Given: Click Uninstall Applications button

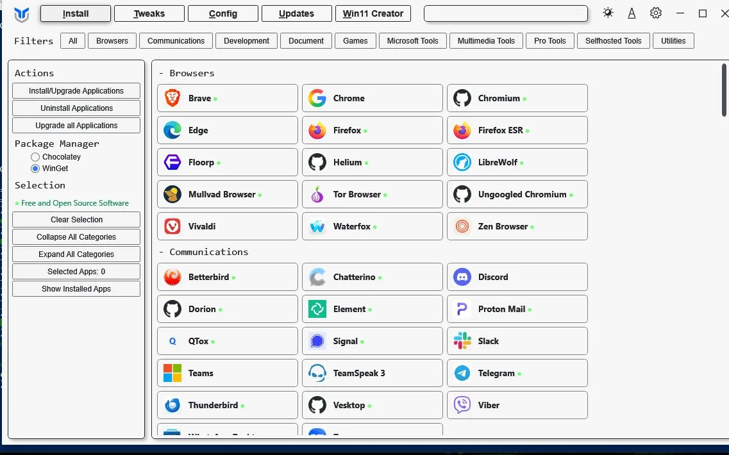Looking at the screenshot, I should tap(76, 108).
